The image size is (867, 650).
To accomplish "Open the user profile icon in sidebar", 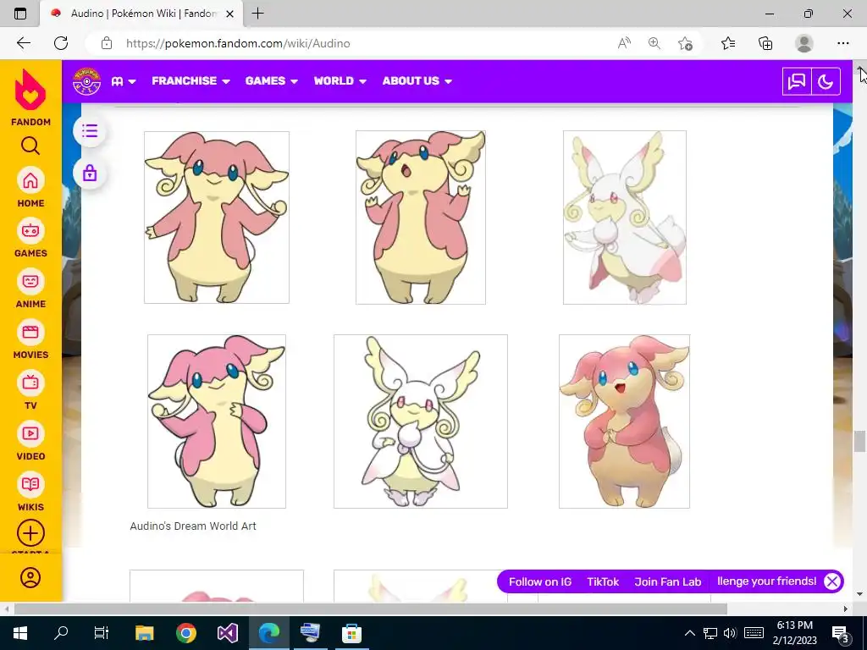I will coord(30,578).
